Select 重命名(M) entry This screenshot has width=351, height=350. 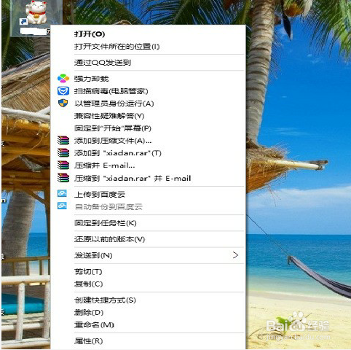(x=94, y=324)
